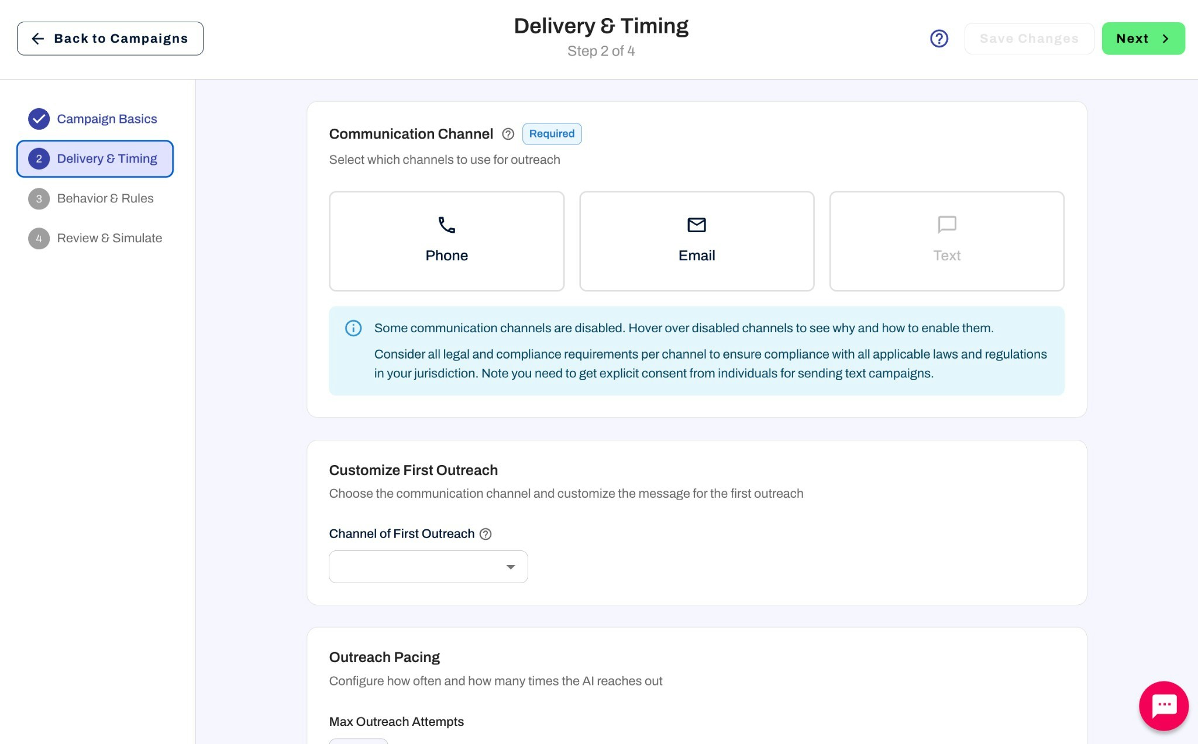Click the help question mark icon in header
This screenshot has width=1198, height=744.
pos(939,39)
